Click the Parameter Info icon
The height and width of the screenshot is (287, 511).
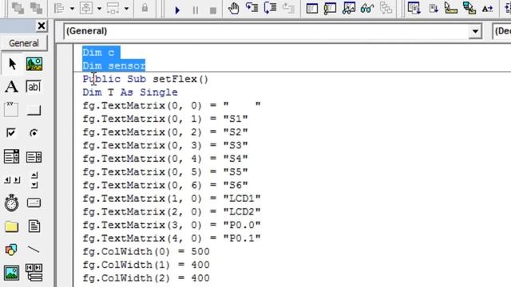click(469, 8)
